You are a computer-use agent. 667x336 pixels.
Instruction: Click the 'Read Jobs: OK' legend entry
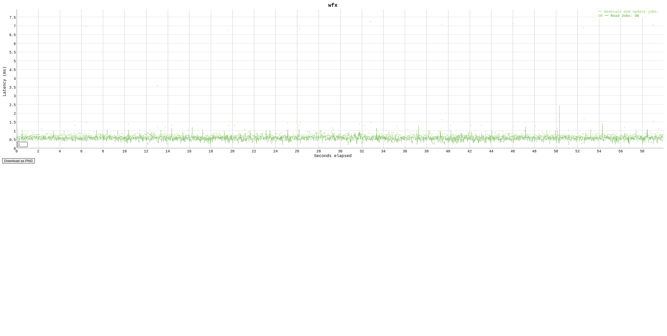click(x=625, y=16)
